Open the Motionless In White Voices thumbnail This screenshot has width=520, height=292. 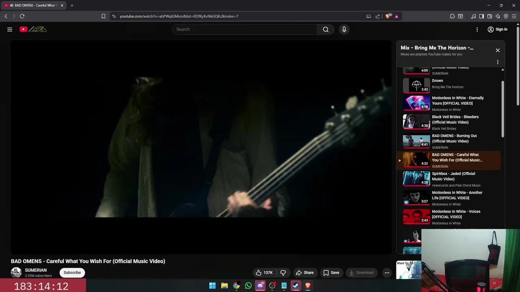pyautogui.click(x=416, y=217)
